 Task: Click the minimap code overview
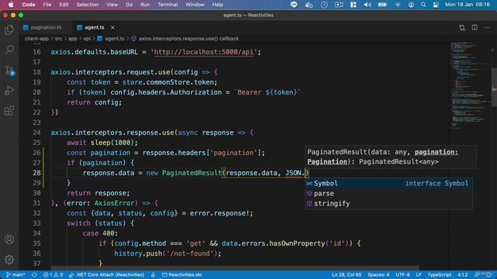click(x=471, y=85)
